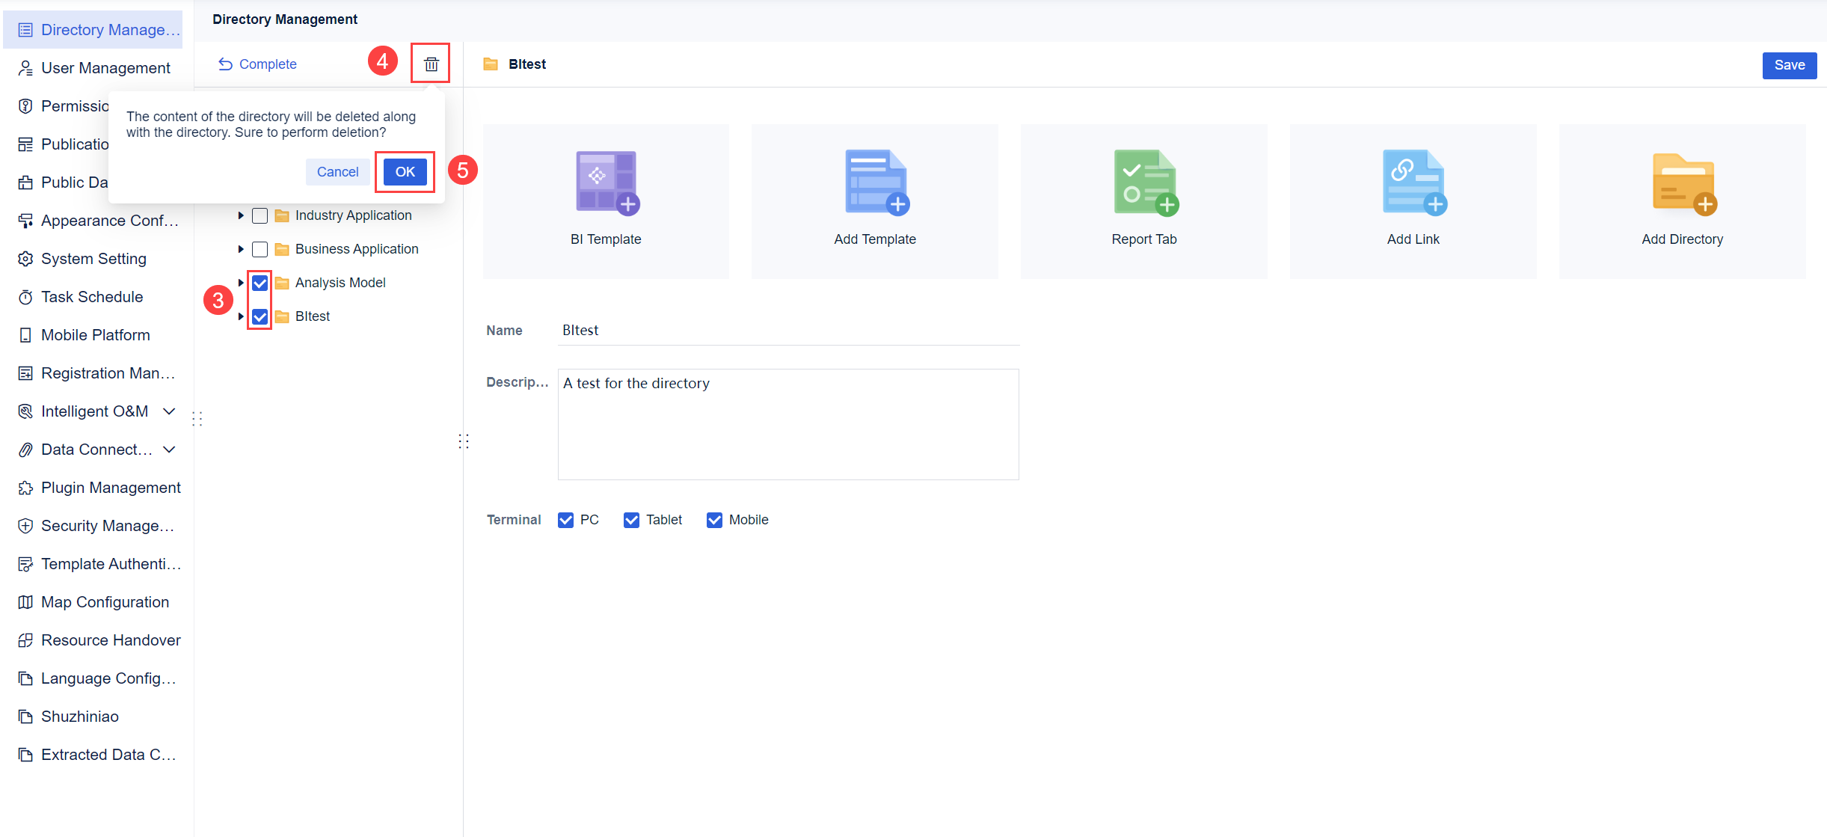Expand the Intelligent O&M section
Viewport: 1827px width, 837px height.
point(169,411)
